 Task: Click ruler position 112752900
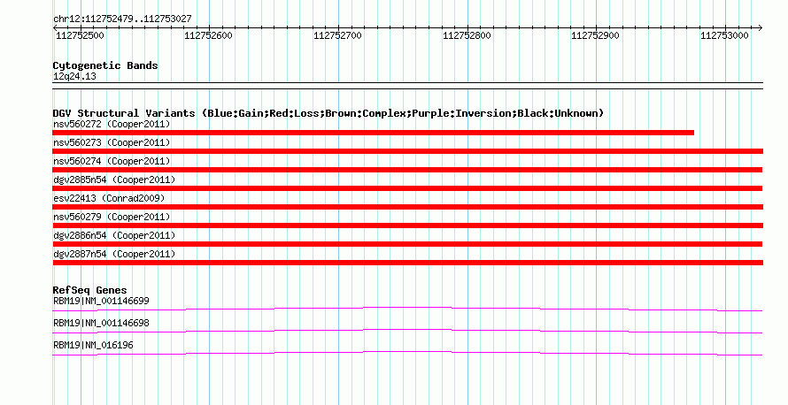tap(596, 35)
